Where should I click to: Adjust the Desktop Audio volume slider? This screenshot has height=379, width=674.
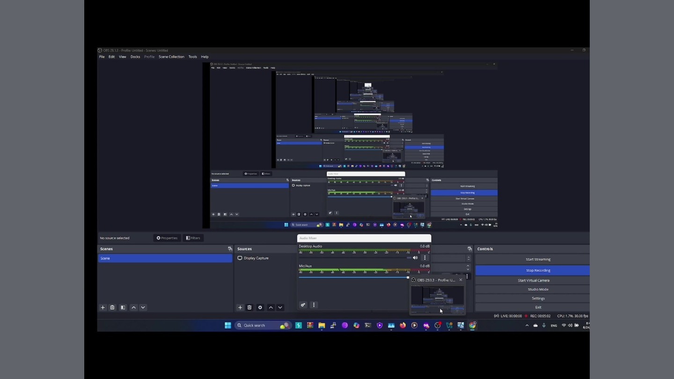coord(355,258)
